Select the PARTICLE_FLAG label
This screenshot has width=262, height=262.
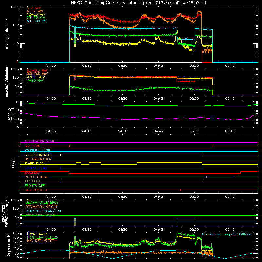pyautogui.click(x=37, y=177)
